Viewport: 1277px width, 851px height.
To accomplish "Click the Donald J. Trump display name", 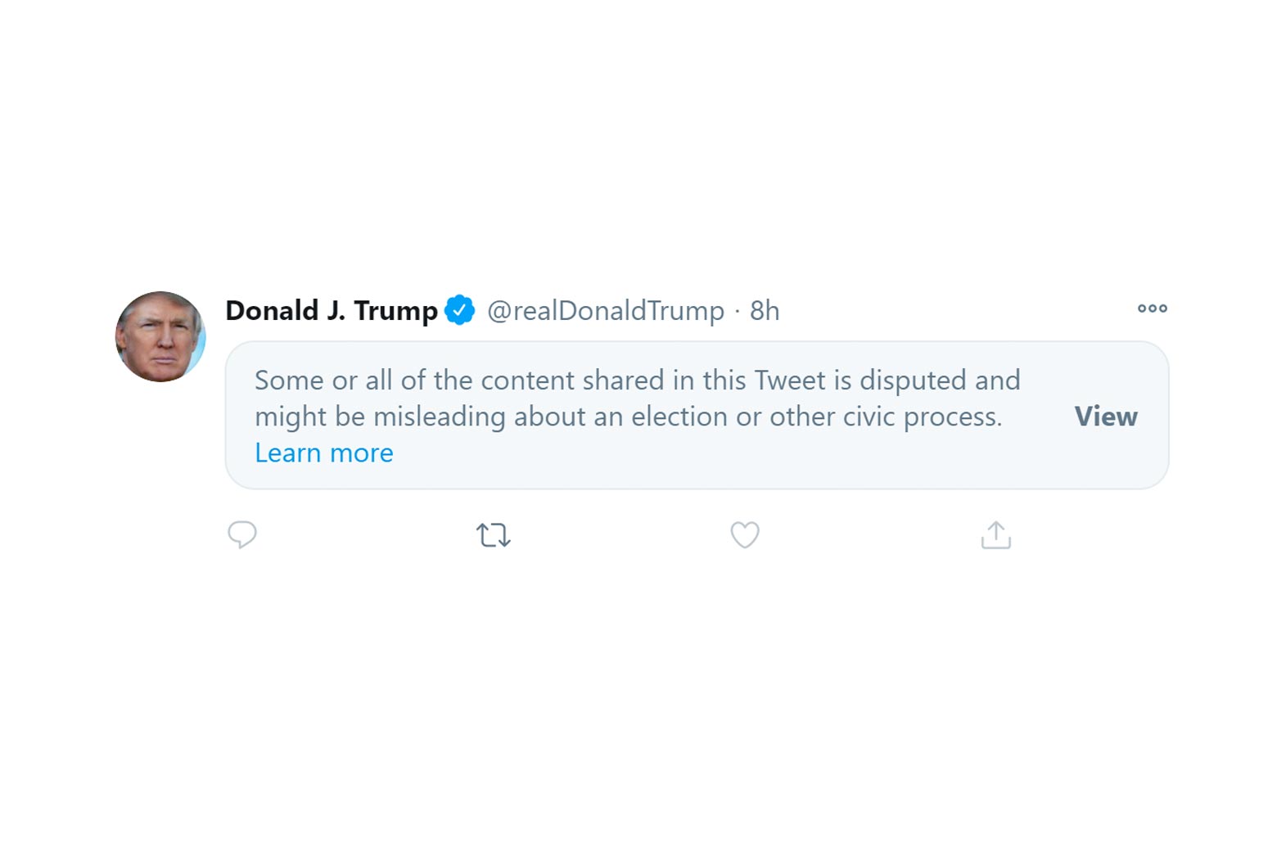I will pyautogui.click(x=332, y=310).
